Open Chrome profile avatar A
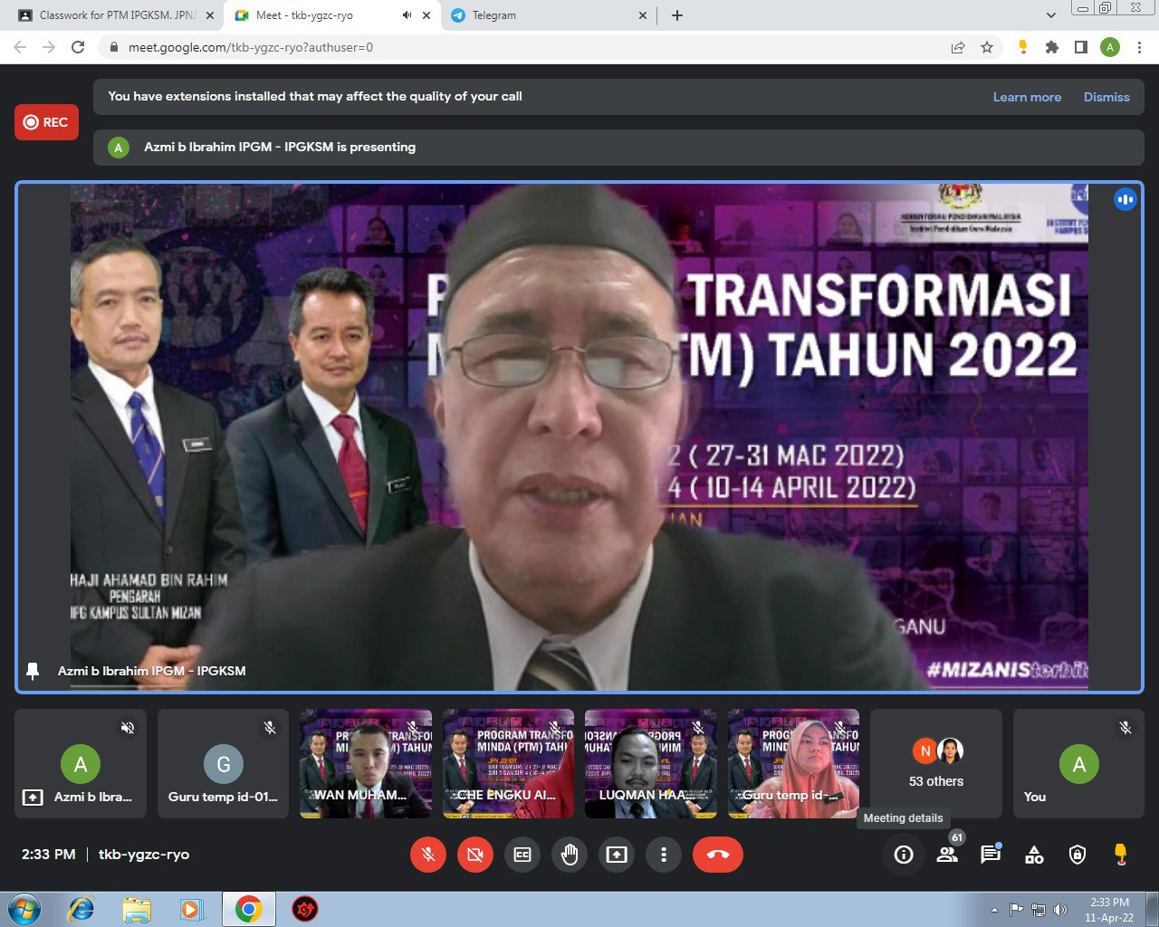 coord(1110,47)
